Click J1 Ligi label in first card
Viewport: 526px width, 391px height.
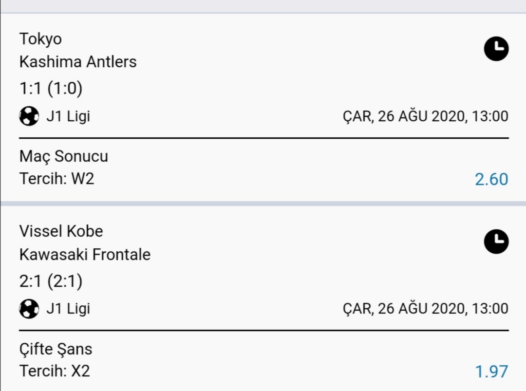[x=69, y=116]
